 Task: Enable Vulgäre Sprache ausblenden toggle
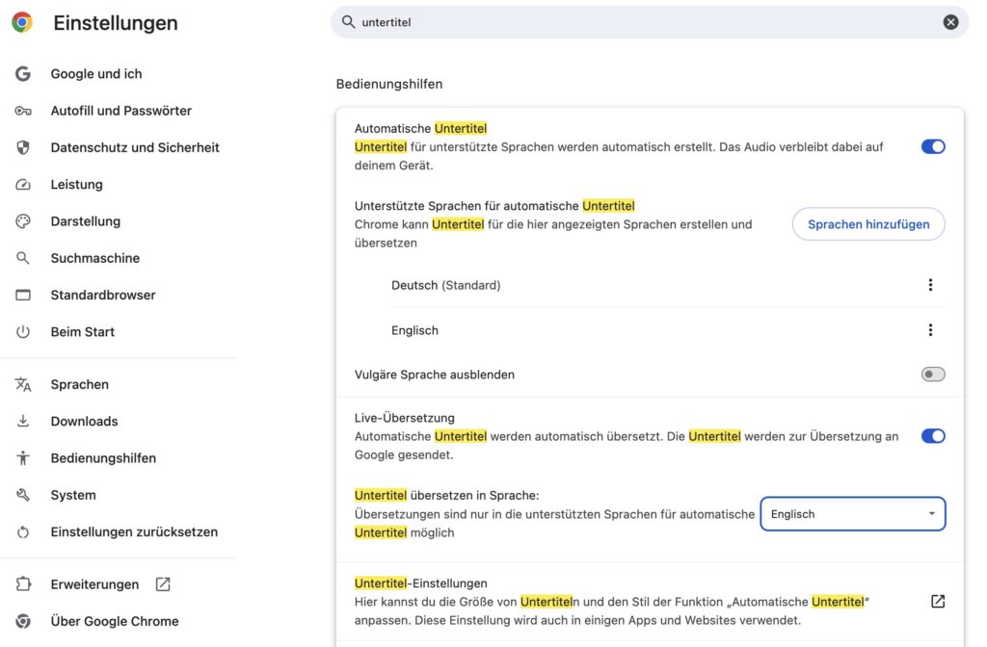932,375
